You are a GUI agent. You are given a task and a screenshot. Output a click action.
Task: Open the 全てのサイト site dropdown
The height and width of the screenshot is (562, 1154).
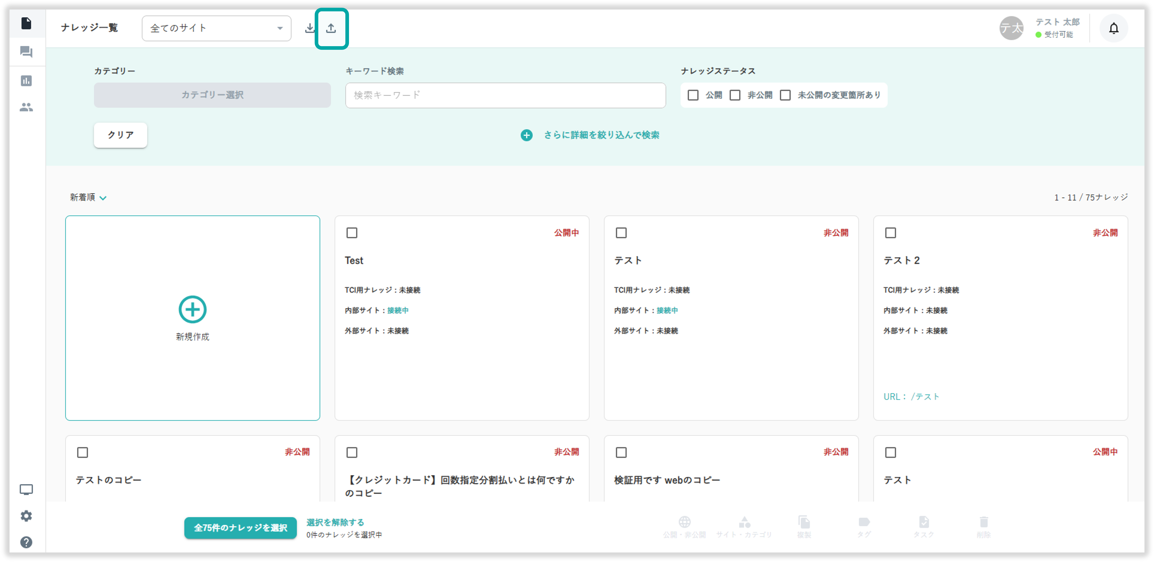click(x=216, y=28)
